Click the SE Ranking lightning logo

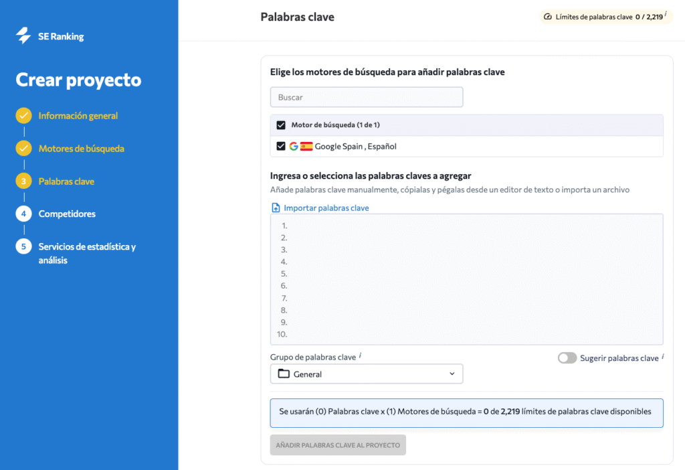point(23,35)
